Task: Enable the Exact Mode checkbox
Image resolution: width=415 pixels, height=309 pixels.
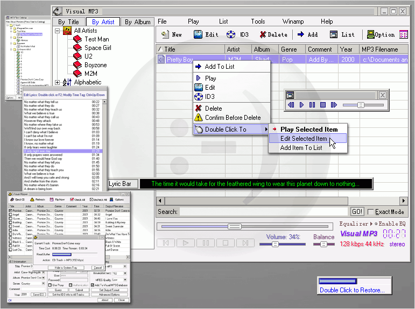Action: coord(370,212)
